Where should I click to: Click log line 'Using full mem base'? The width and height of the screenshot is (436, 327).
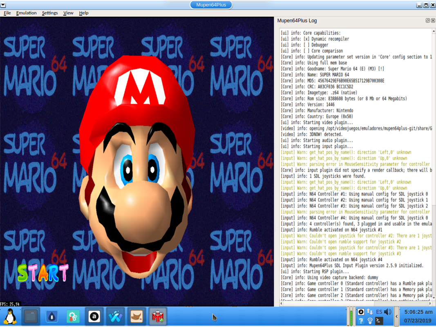pos(314,63)
